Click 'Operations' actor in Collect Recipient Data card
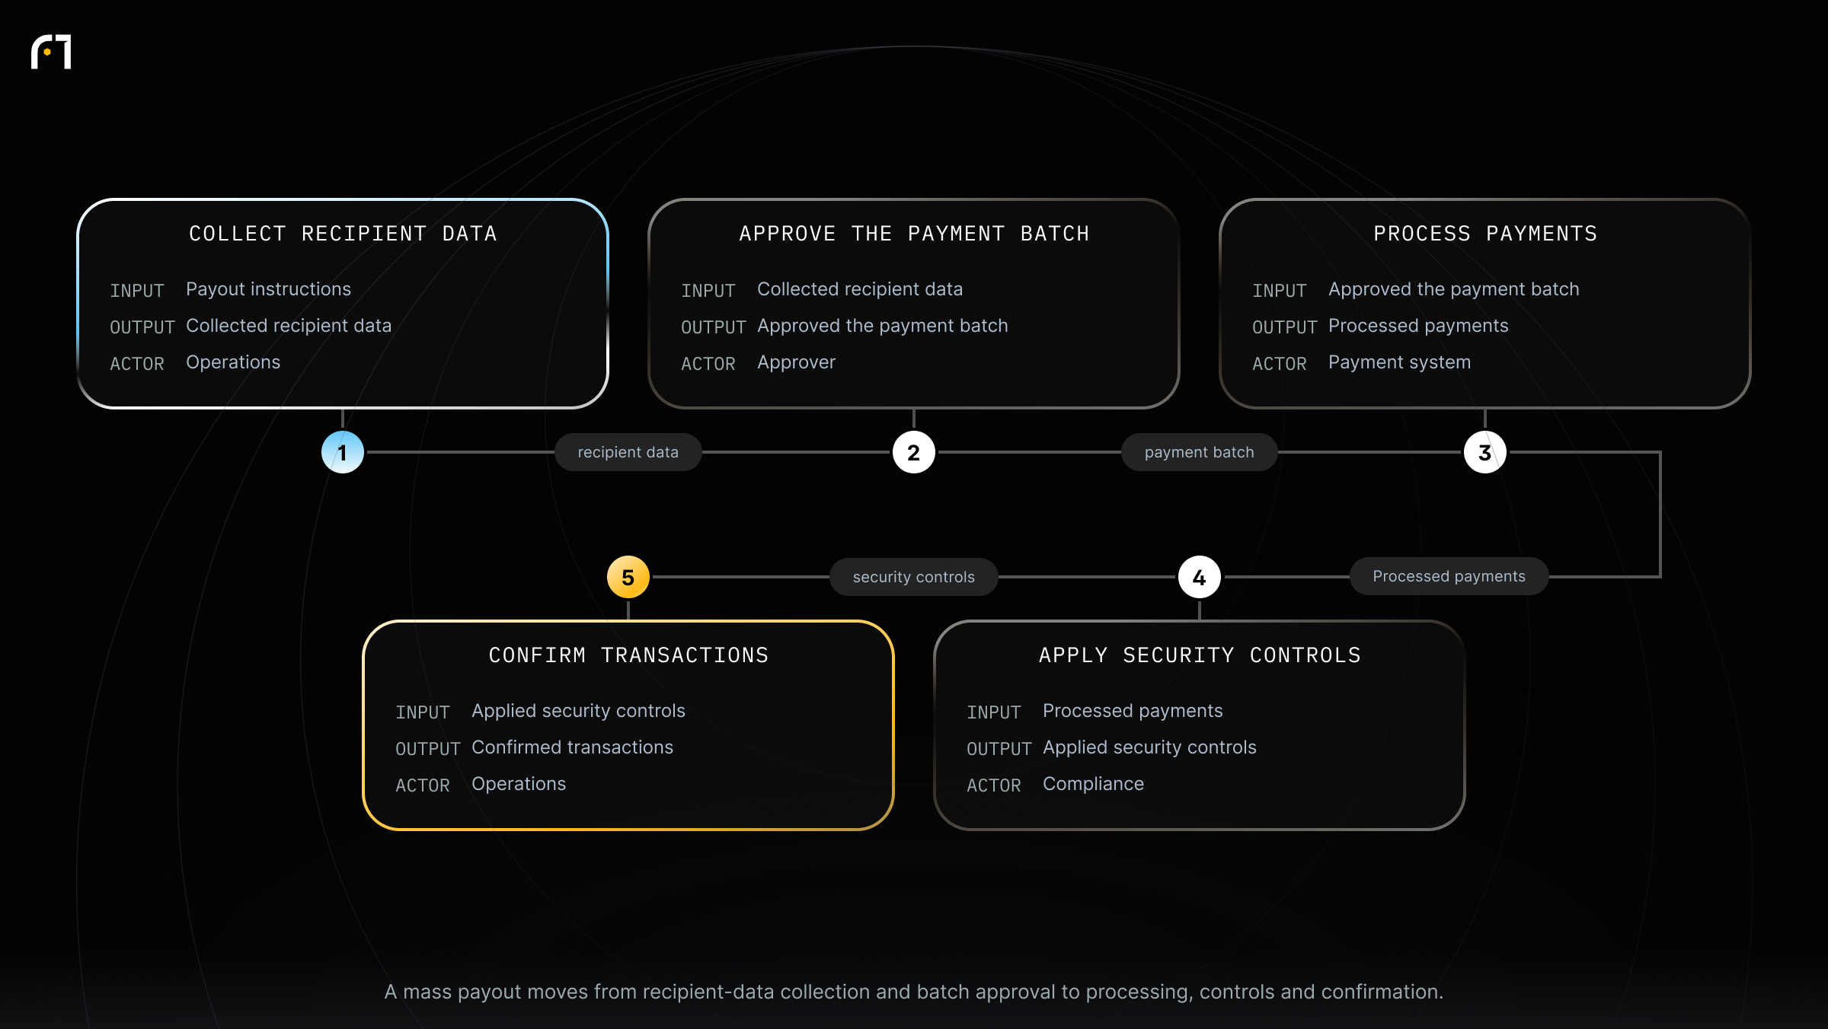This screenshot has width=1828, height=1029. click(233, 362)
